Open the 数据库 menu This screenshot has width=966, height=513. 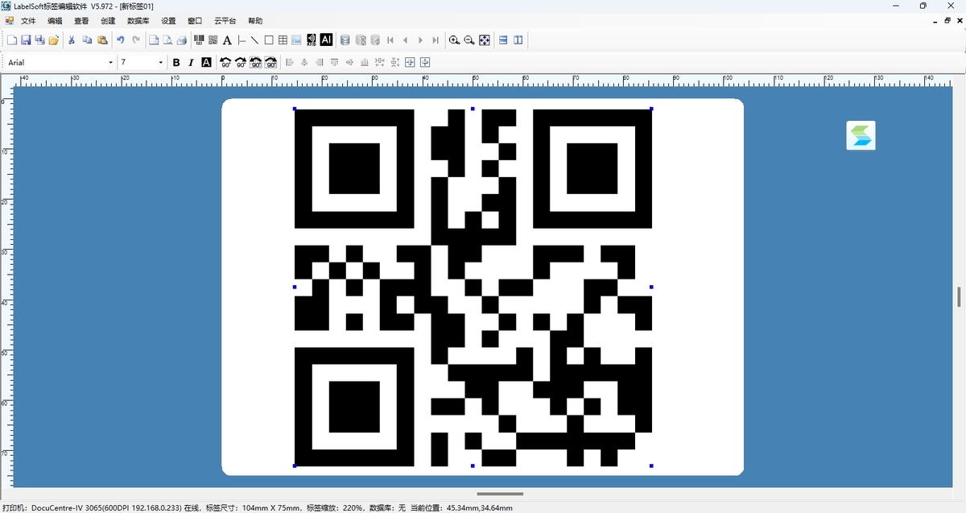click(138, 21)
